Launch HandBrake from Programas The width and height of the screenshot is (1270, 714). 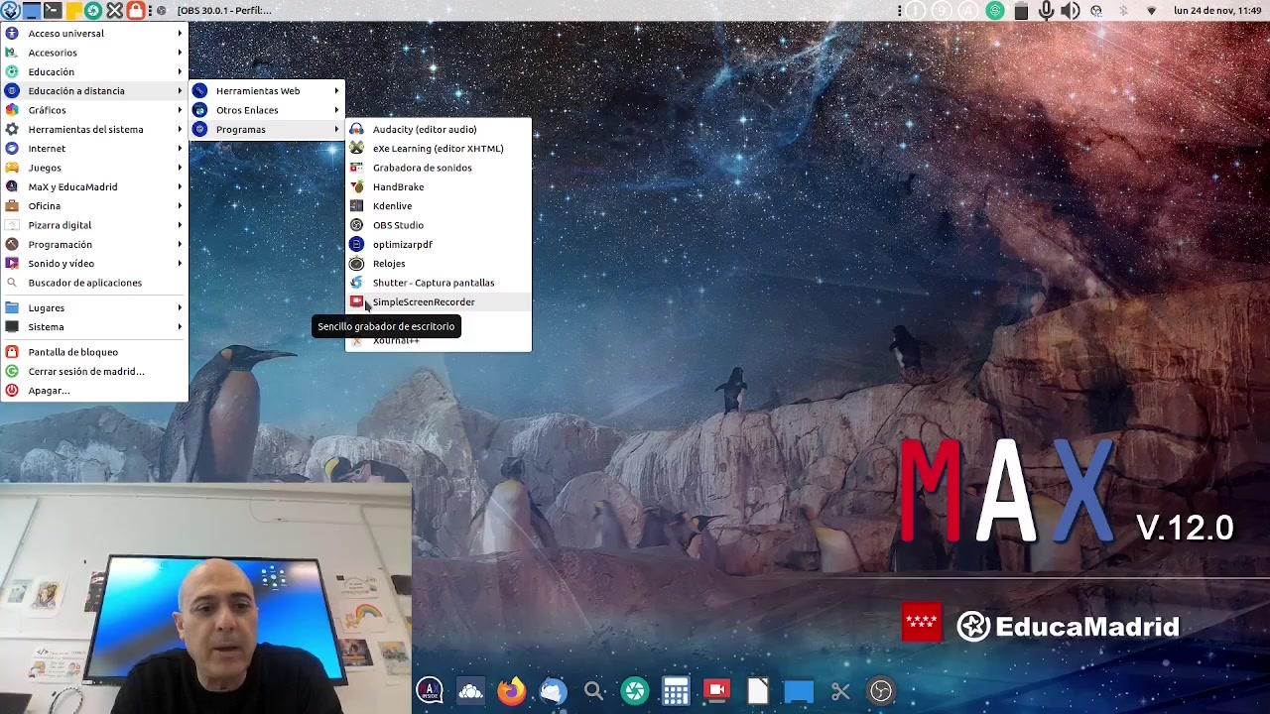click(438, 186)
